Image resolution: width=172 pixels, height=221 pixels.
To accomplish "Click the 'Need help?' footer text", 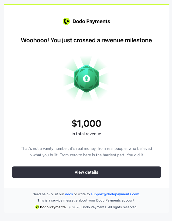I will (x=41, y=194).
